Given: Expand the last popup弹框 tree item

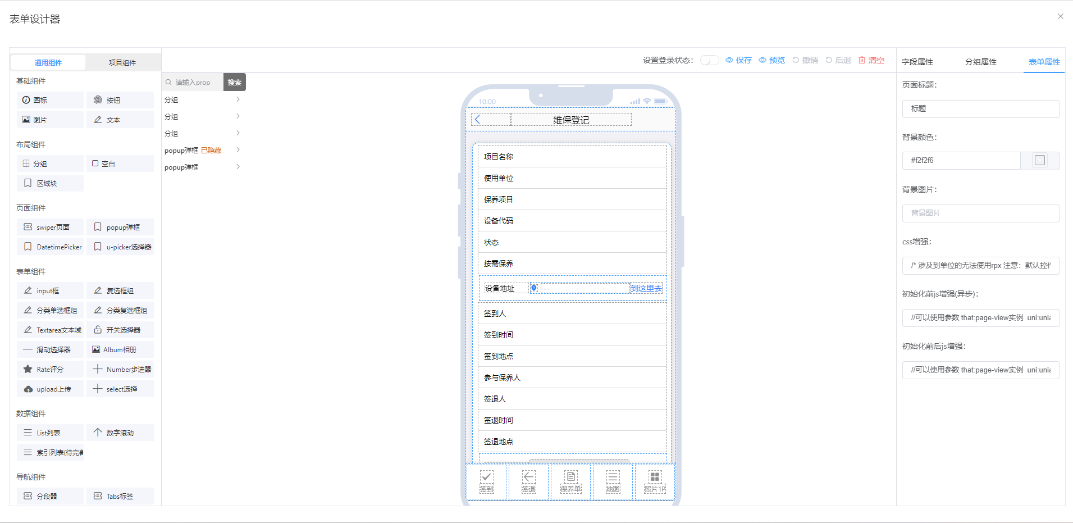Looking at the screenshot, I should point(238,167).
